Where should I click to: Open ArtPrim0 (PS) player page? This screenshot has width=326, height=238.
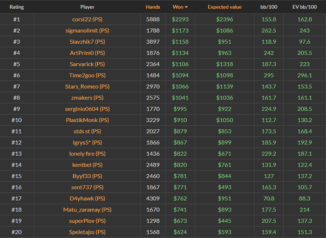point(87,53)
